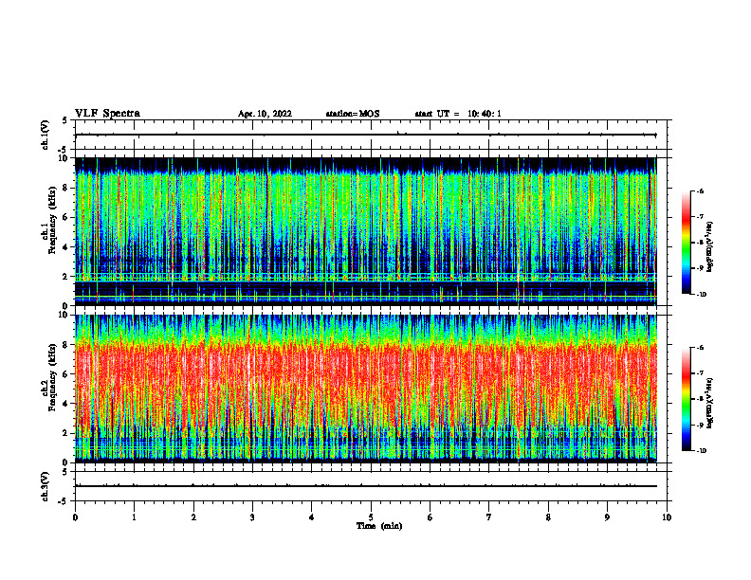751x580 pixels.
Task: Click time axis tick label "1"
Action: coord(134,517)
